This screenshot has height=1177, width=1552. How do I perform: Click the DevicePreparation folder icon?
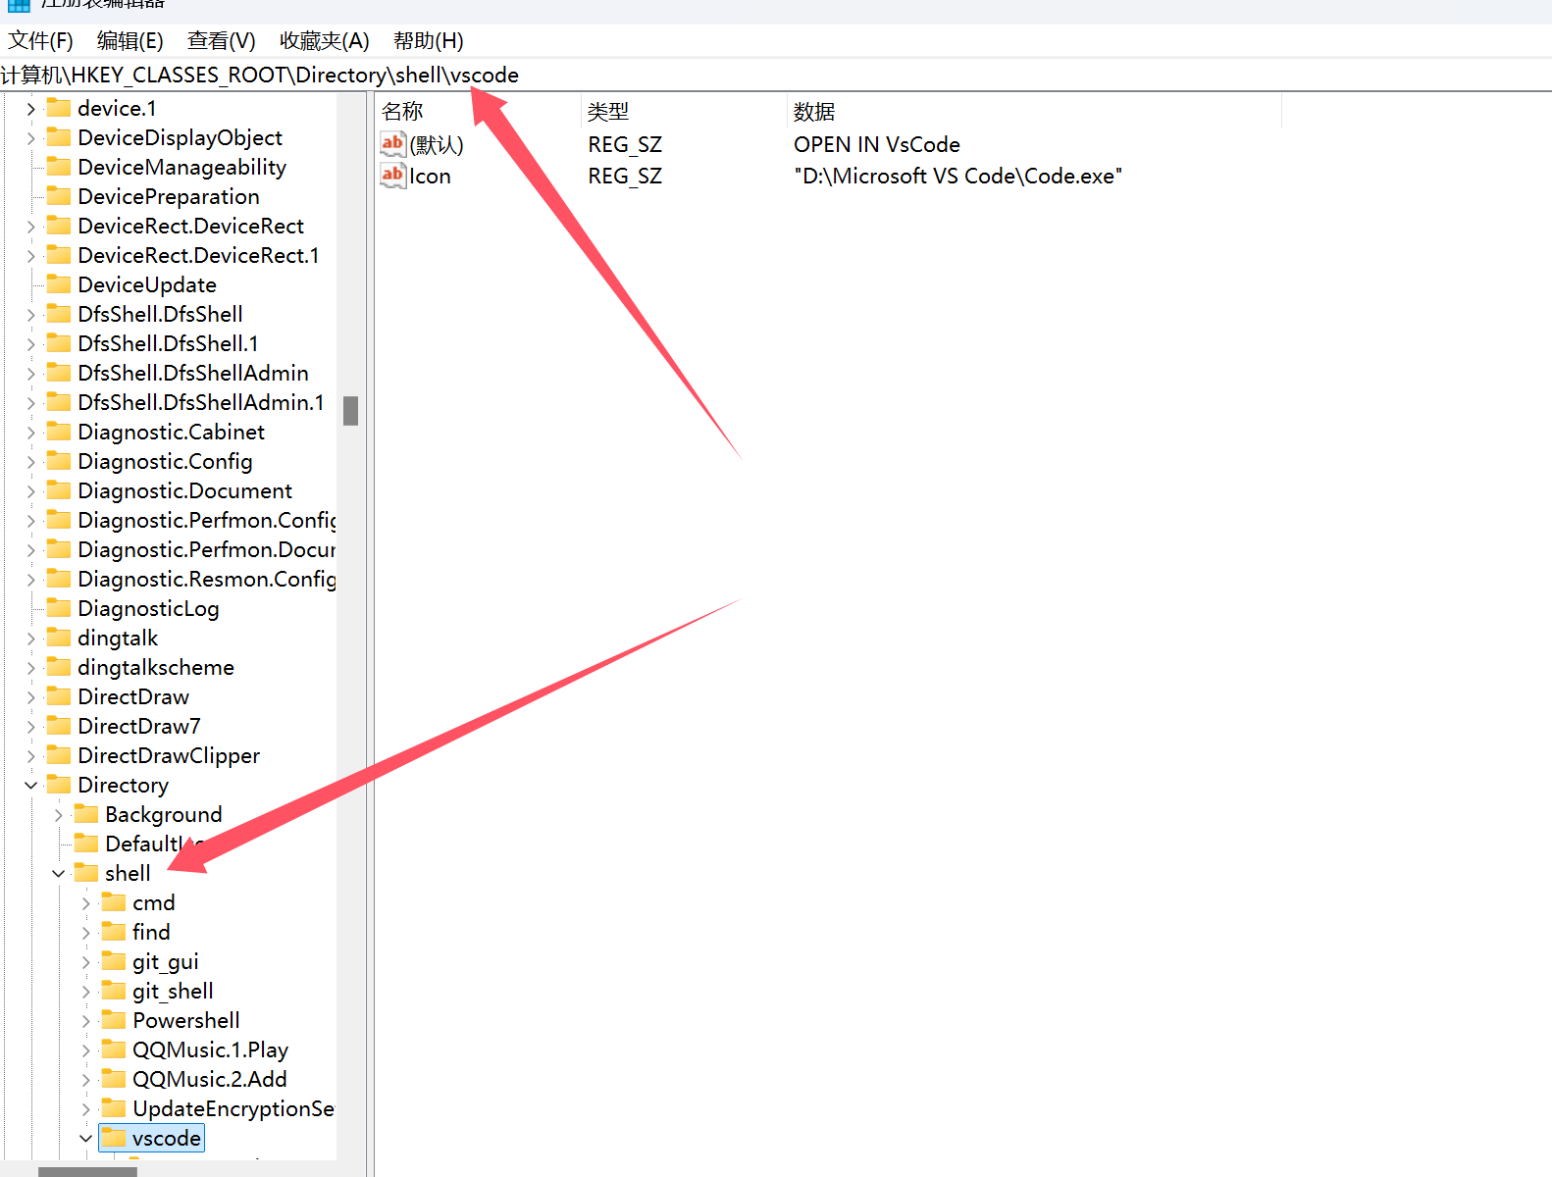[59, 196]
